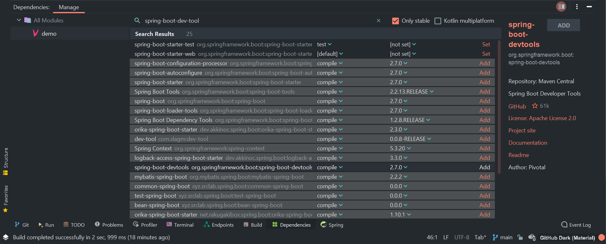This screenshot has height=244, width=606.
Task: Hide the Dependencies tool window
Action: (589, 7)
